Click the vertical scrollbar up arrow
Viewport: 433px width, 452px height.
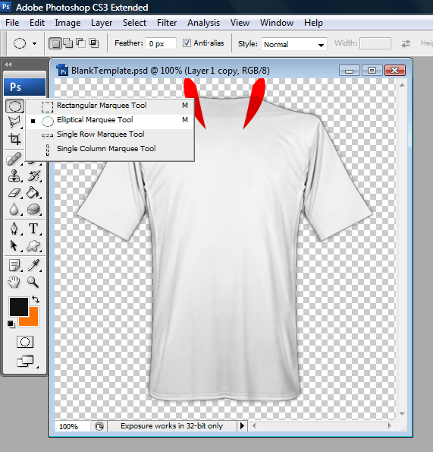click(402, 85)
